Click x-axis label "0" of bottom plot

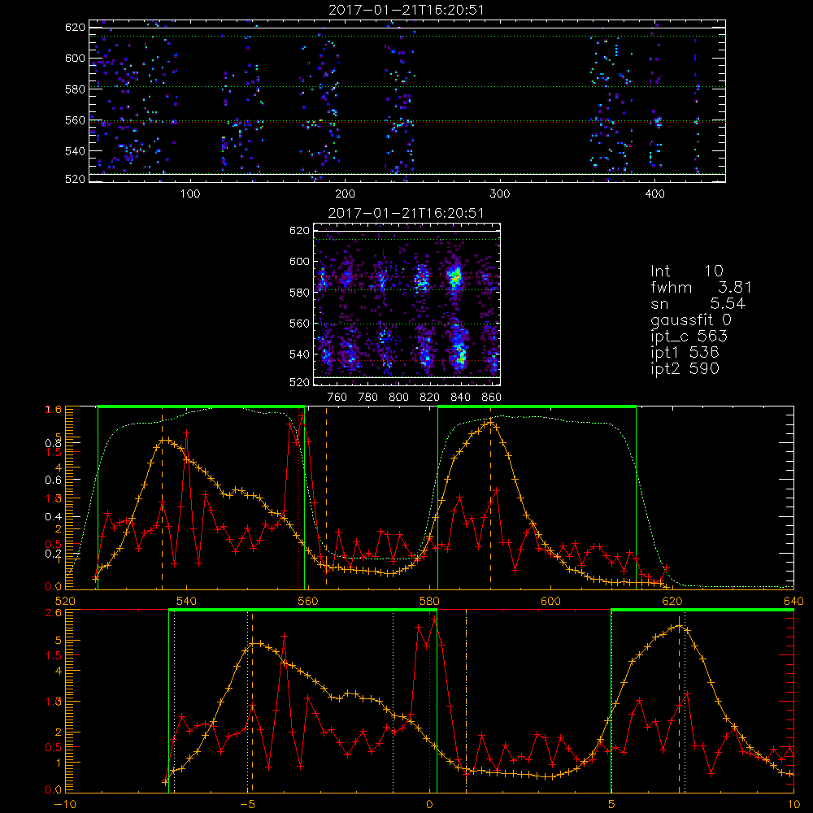[430, 804]
